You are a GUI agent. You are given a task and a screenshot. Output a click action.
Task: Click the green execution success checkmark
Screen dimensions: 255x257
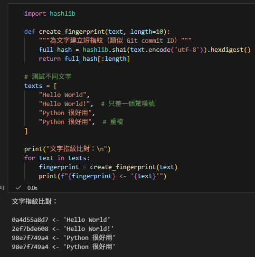click(x=19, y=188)
